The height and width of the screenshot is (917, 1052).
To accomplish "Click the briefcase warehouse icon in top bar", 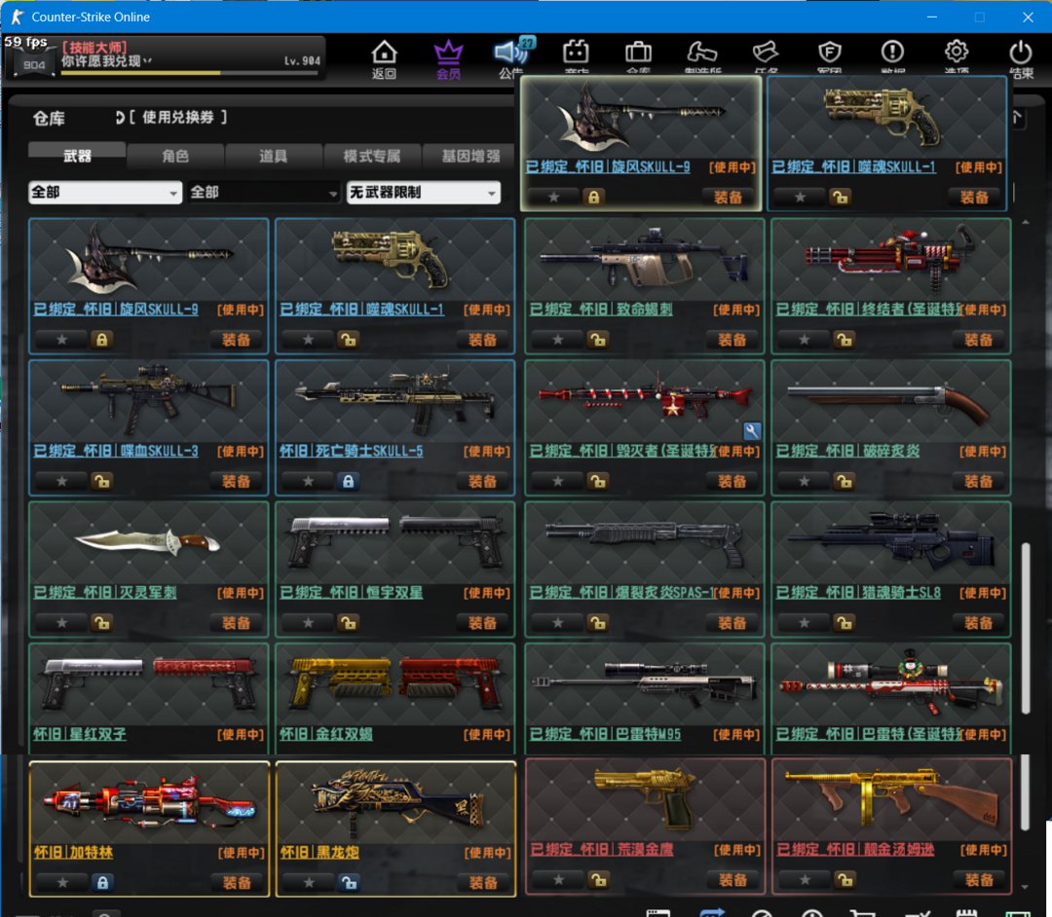I will pyautogui.click(x=638, y=52).
